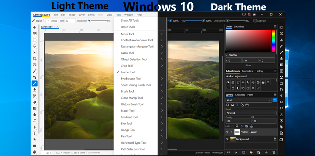The width and height of the screenshot is (315, 156).
Task: Unlock the Background layer padlock
Action: pyautogui.click(x=275, y=139)
